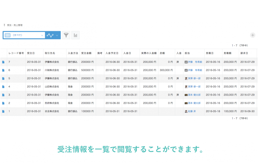Expand the graph view chevron dropdown

coord(57,35)
